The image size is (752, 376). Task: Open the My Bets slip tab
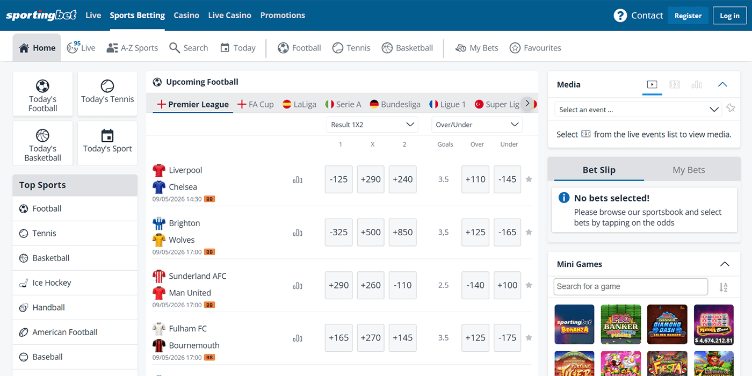coord(689,170)
